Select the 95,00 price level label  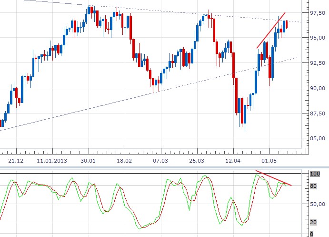tap(318, 38)
